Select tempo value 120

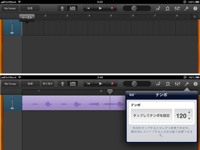pos(181,116)
